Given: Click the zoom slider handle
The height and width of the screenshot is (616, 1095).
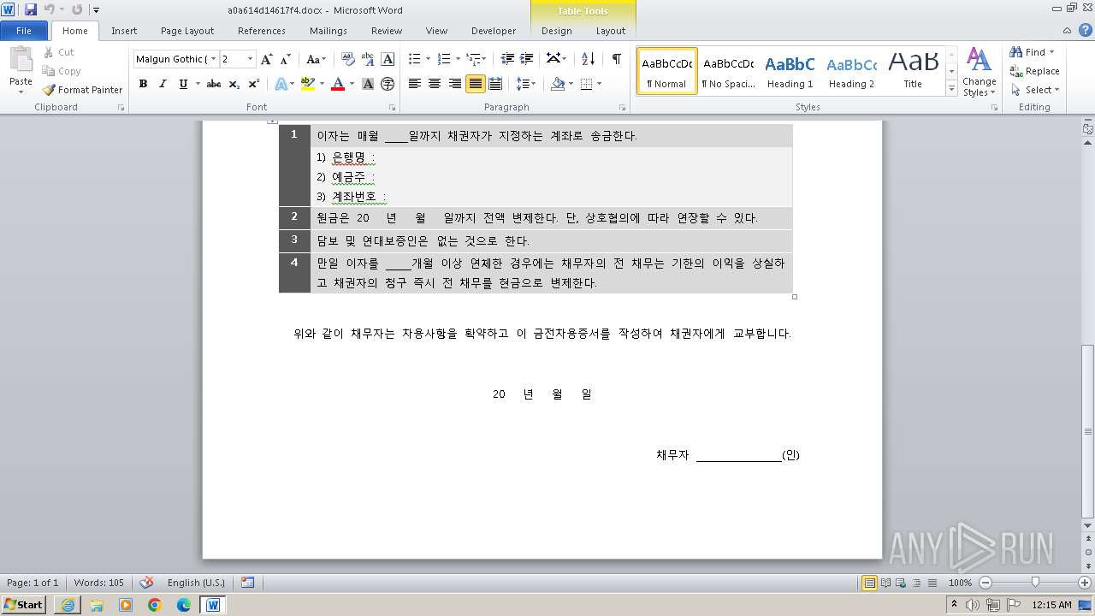Looking at the screenshot, I should (x=1035, y=583).
